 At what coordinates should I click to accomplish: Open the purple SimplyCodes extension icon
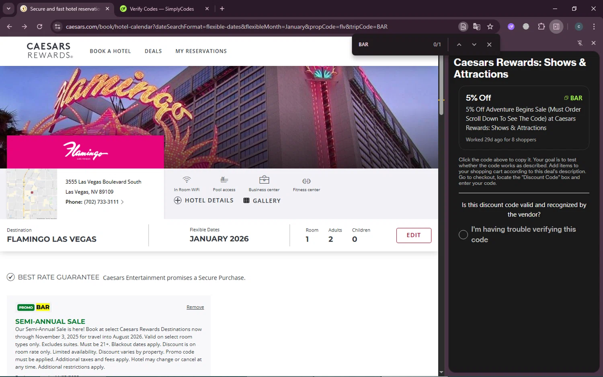[511, 27]
